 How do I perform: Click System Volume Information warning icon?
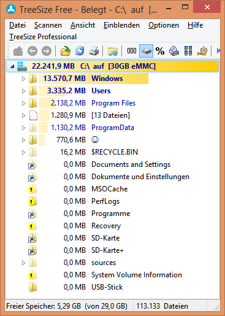(x=32, y=275)
